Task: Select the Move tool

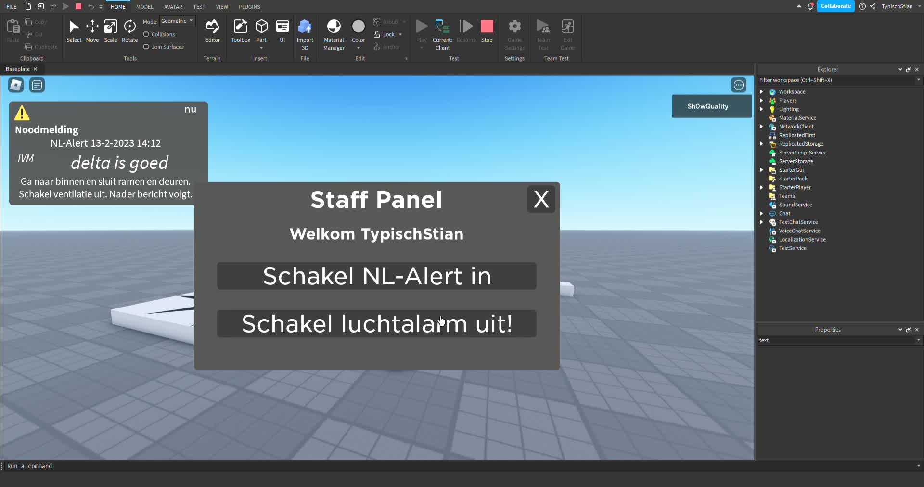Action: point(92,31)
